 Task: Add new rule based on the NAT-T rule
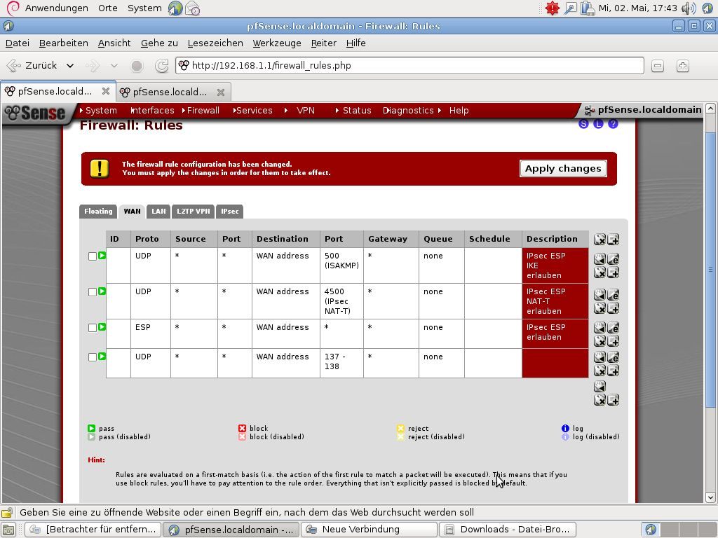[x=613, y=308]
